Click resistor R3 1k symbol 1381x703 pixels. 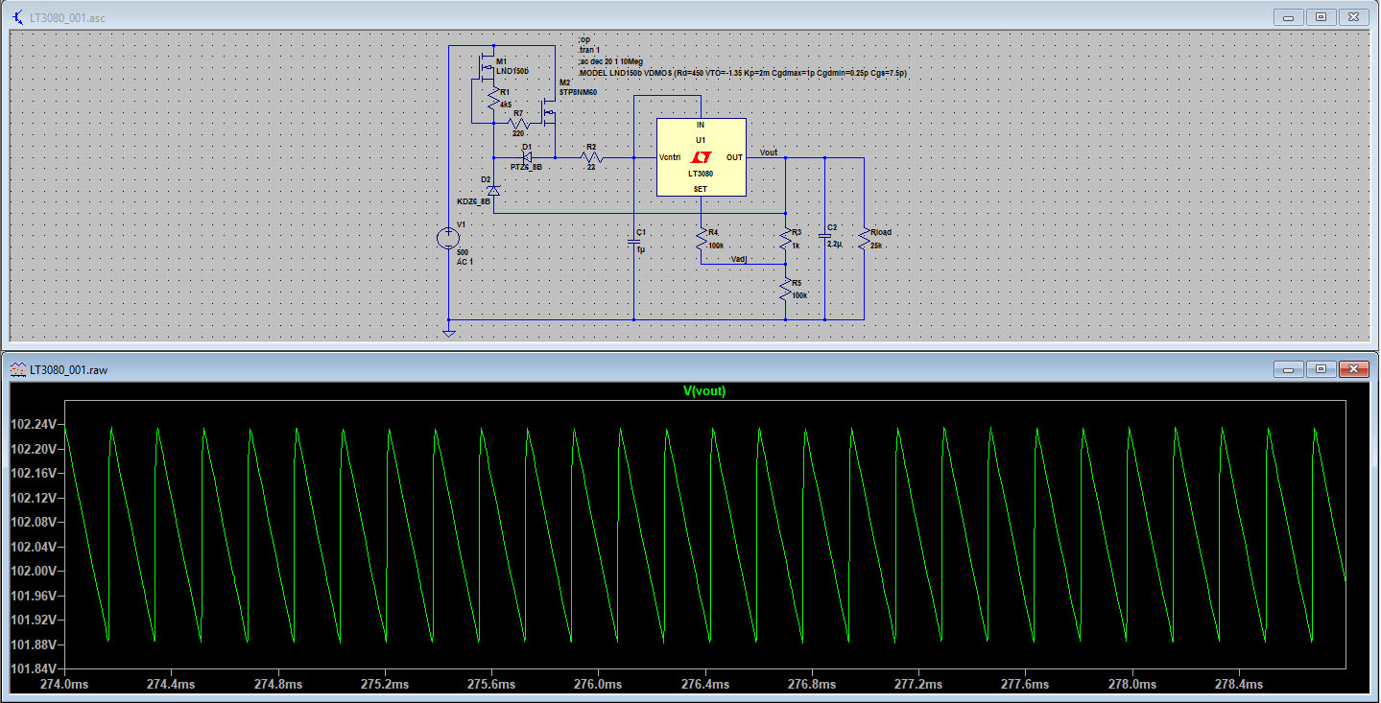pyautogui.click(x=786, y=239)
